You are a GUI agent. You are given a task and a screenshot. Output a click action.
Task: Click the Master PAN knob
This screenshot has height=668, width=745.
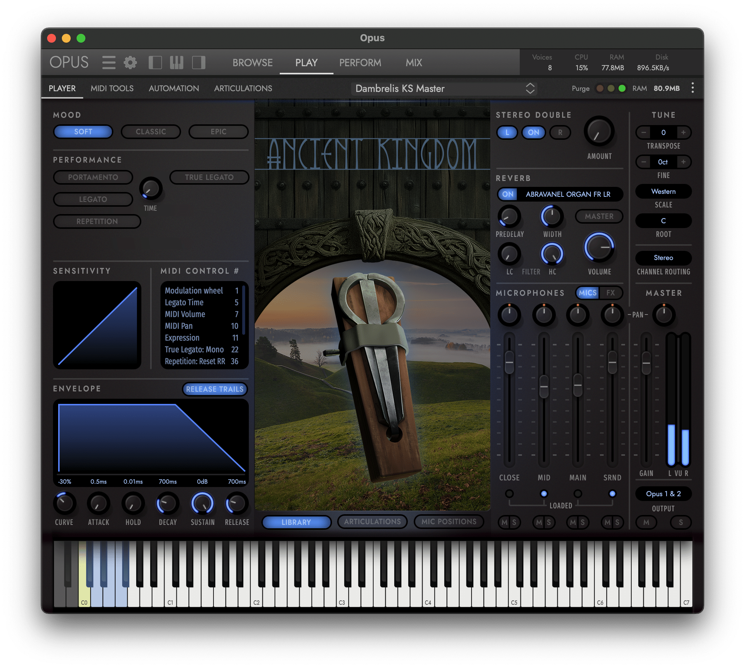[664, 315]
